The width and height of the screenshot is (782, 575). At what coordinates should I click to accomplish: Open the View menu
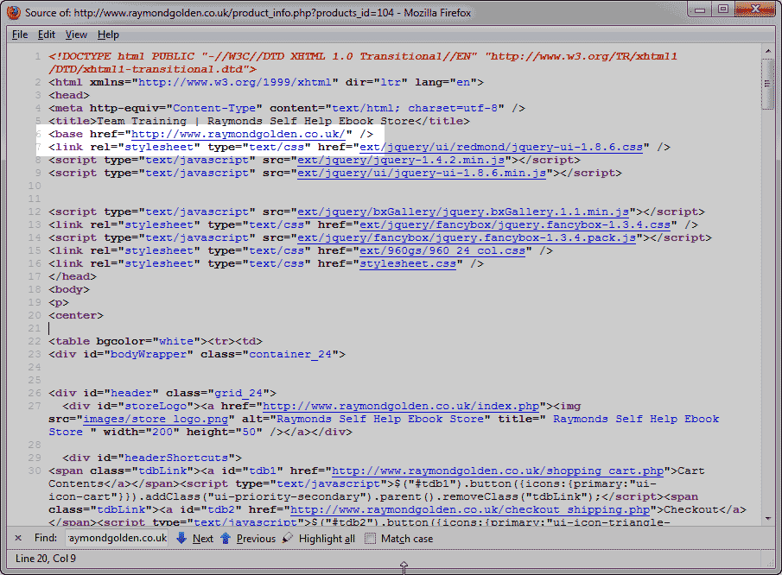pyautogui.click(x=76, y=35)
